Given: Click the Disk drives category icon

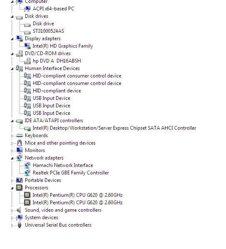Looking at the screenshot, I should coord(20,17).
